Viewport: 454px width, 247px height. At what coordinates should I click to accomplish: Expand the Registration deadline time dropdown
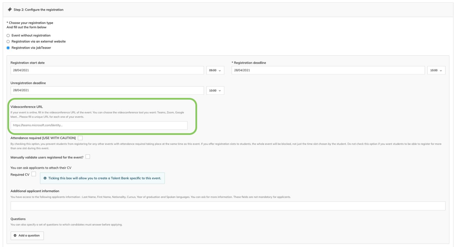click(436, 70)
